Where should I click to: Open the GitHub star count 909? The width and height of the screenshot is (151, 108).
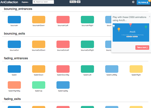tap(79, 2)
